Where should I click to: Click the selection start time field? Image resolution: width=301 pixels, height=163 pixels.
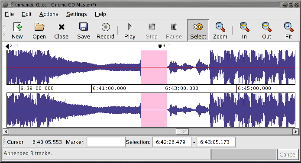click(172, 142)
